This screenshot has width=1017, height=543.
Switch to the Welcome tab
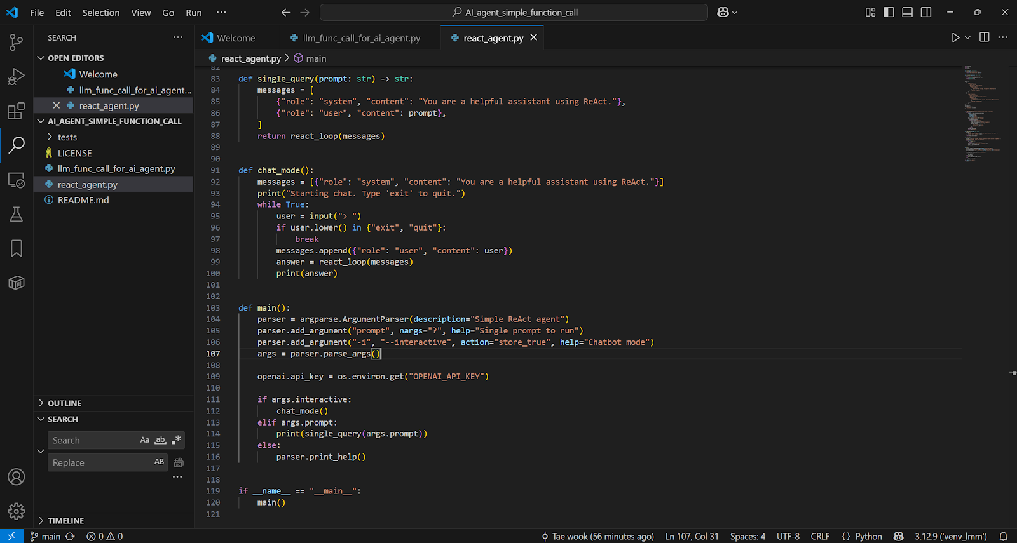point(236,38)
